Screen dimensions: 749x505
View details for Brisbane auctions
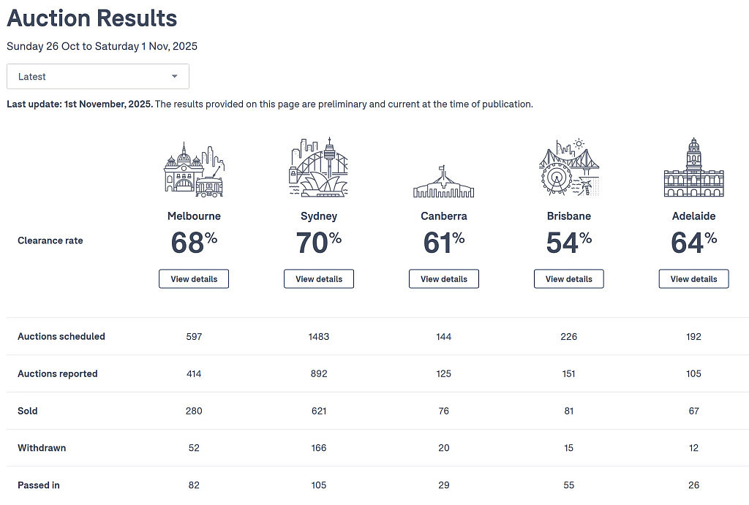click(569, 278)
